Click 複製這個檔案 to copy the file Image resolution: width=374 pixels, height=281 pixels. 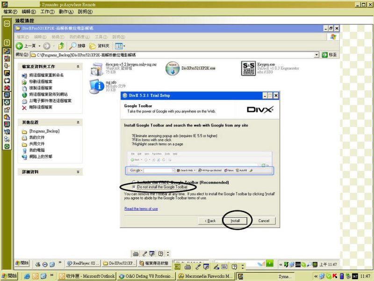pyautogui.click(x=41, y=88)
